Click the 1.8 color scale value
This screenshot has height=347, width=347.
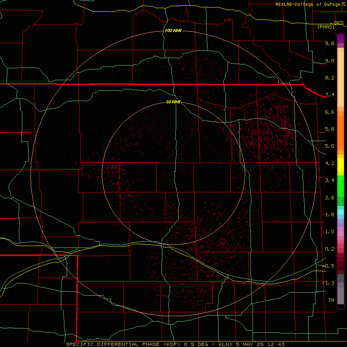coord(330,215)
